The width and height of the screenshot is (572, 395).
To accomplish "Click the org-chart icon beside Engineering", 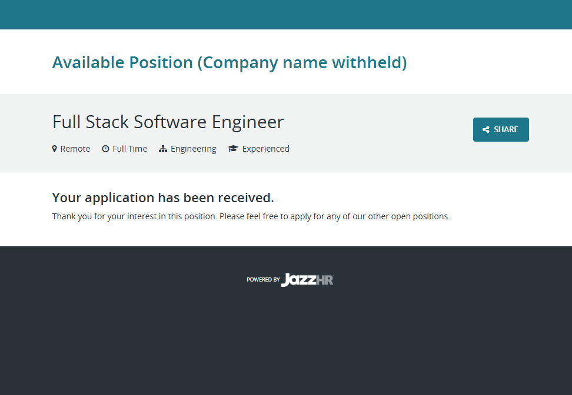I will point(163,149).
